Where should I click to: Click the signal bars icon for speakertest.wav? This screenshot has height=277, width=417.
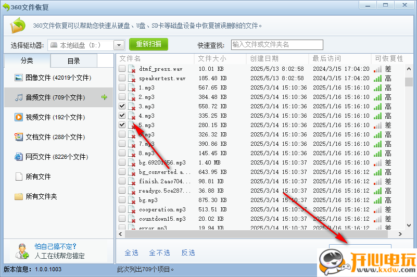click(x=377, y=79)
